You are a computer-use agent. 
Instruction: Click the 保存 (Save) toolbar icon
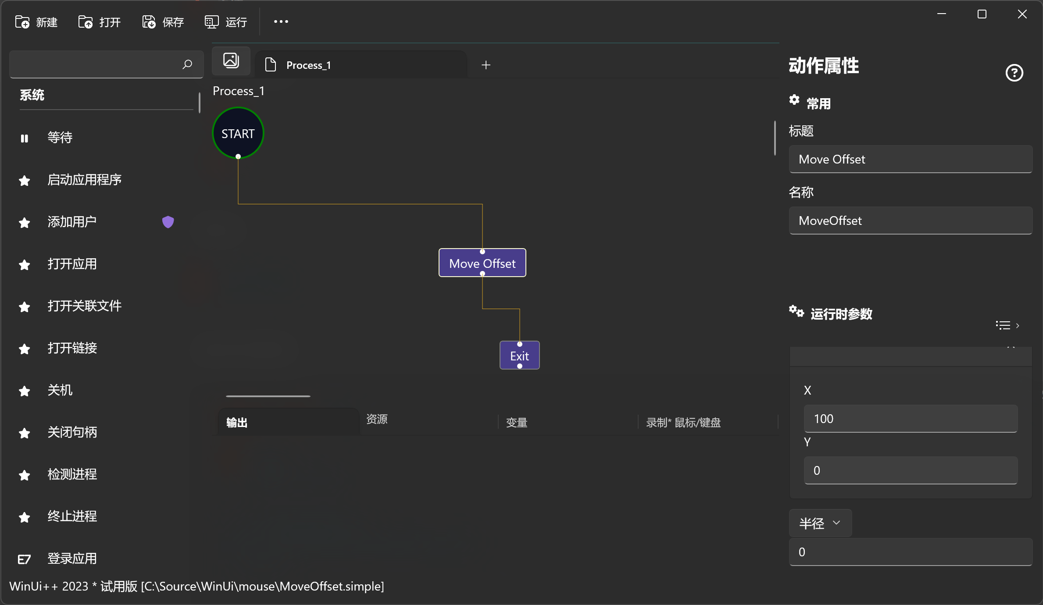(148, 21)
